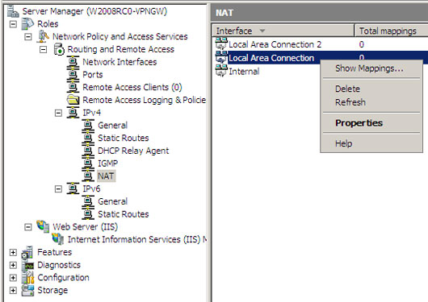Image resolution: width=428 pixels, height=302 pixels.
Task: Expand the Diagnostics node
Action: coord(13,265)
